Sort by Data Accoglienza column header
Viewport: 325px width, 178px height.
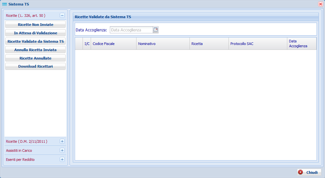tap(302, 44)
